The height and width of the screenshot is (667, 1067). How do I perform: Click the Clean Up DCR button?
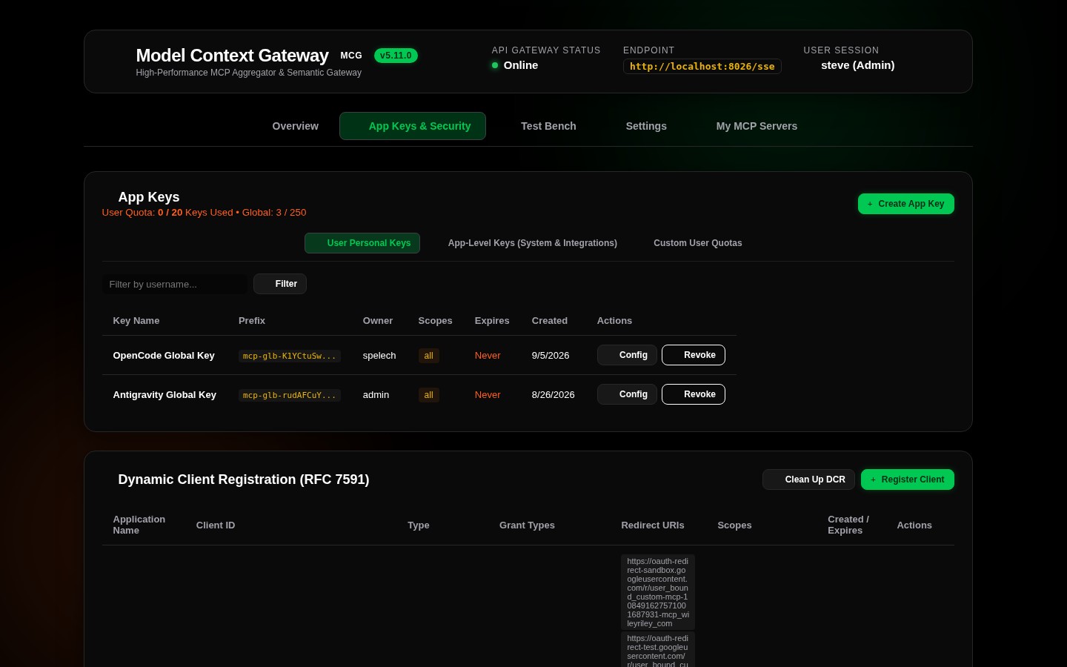pyautogui.click(x=808, y=479)
